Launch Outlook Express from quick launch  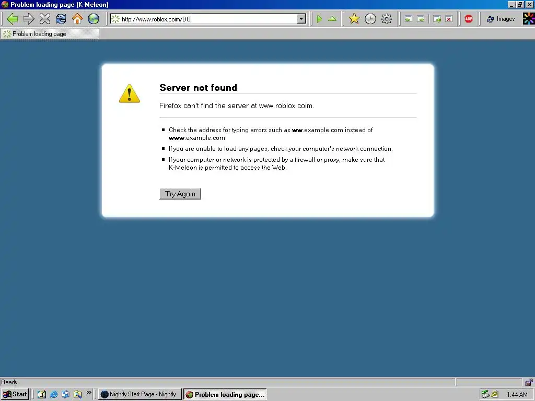[x=65, y=394]
